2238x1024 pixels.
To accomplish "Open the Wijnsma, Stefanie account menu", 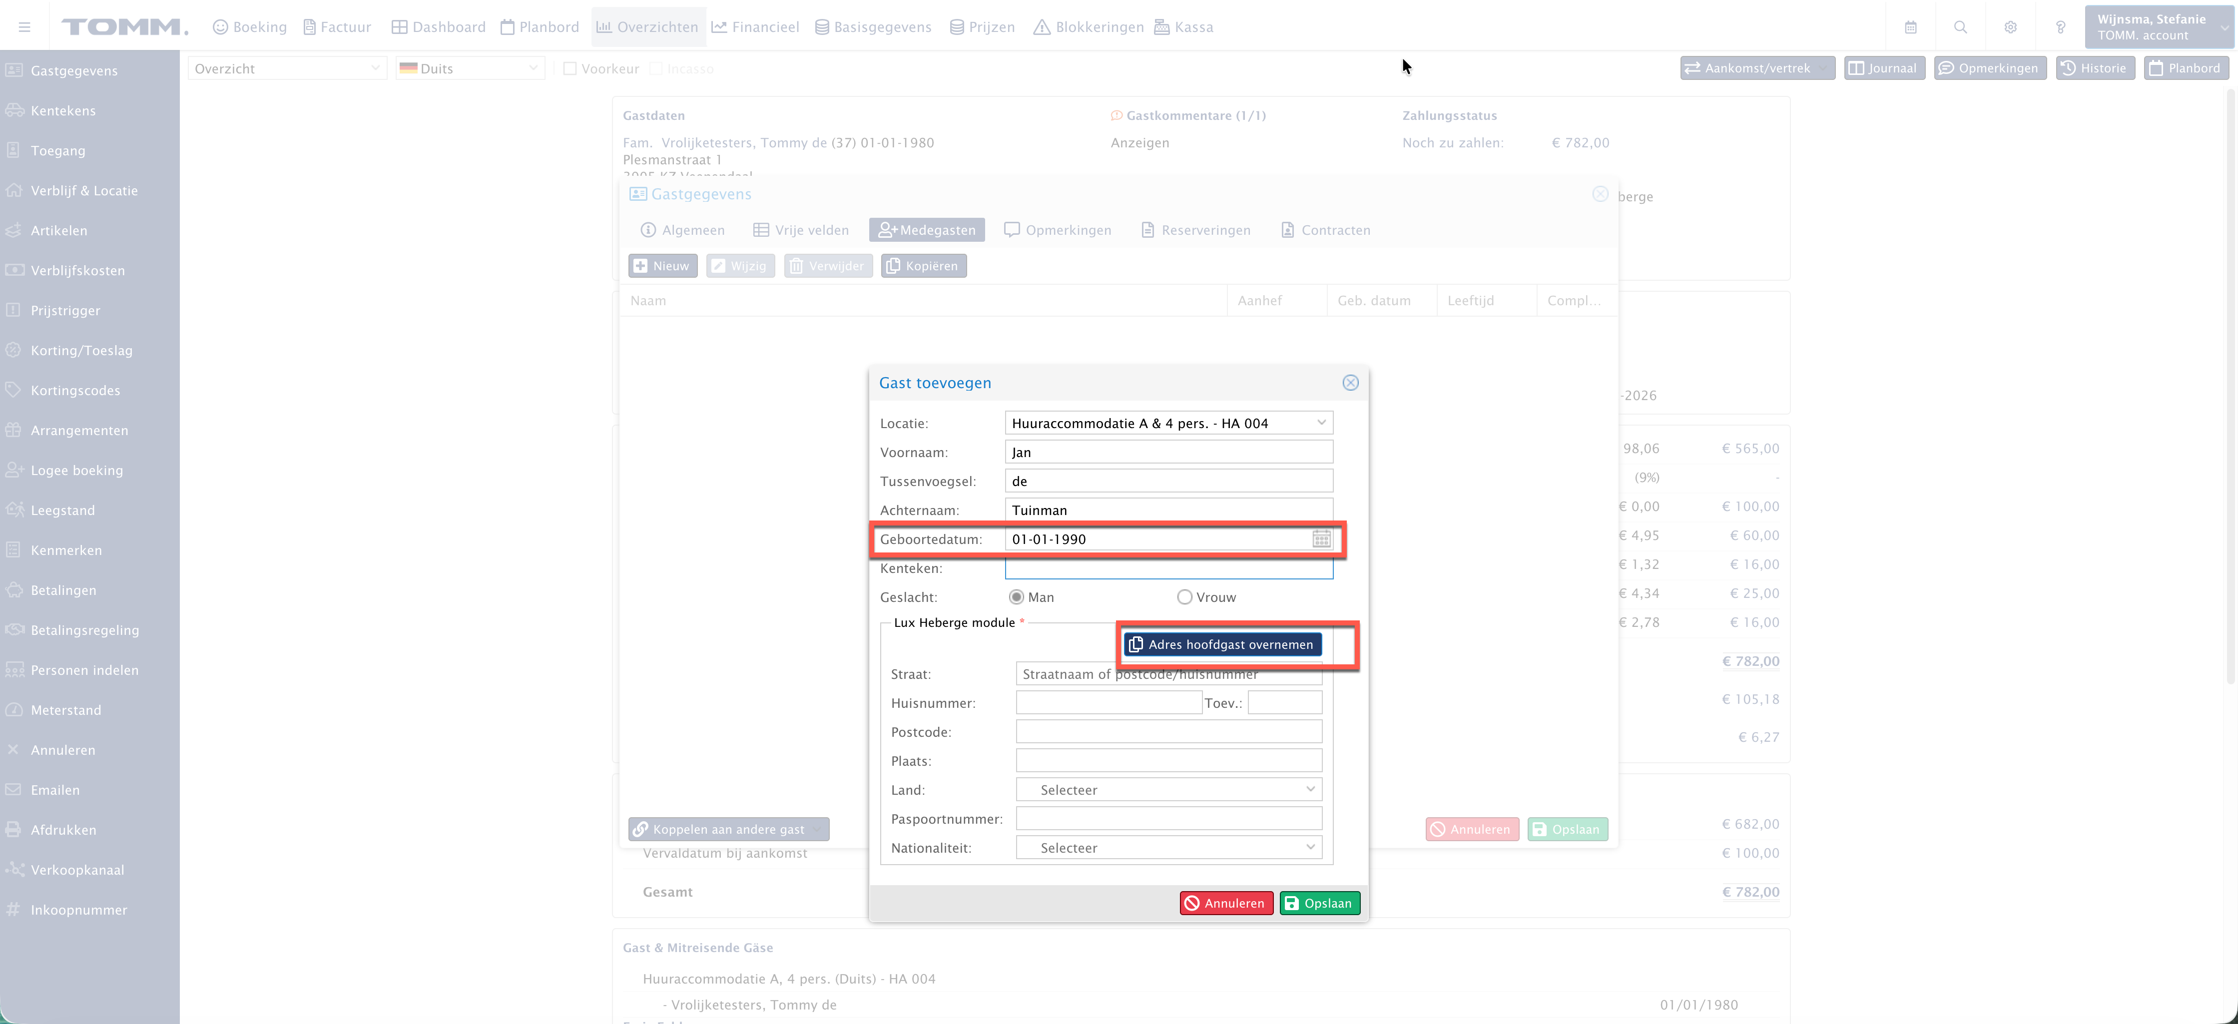I will (2159, 27).
